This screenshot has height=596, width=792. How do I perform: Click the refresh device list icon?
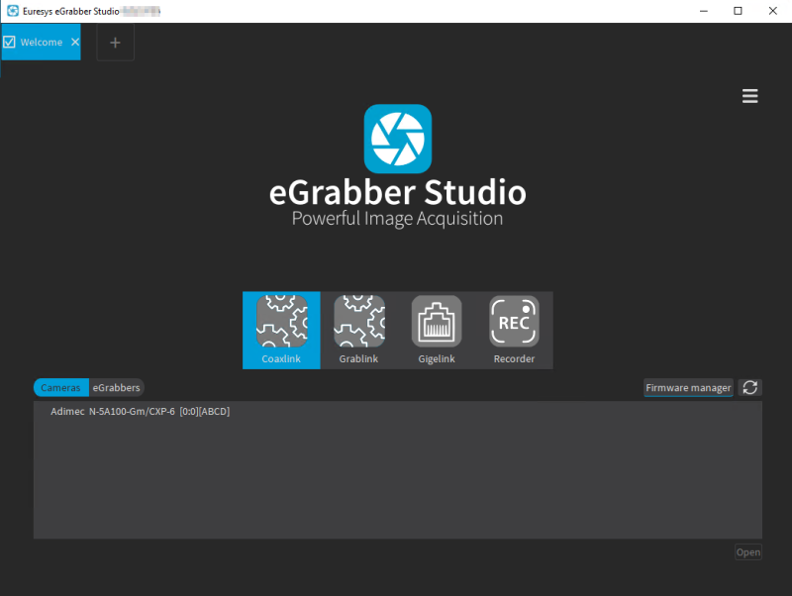[x=749, y=387]
